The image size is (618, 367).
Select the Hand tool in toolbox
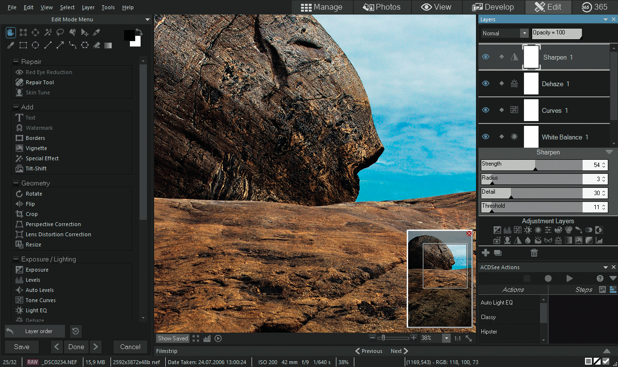click(11, 32)
